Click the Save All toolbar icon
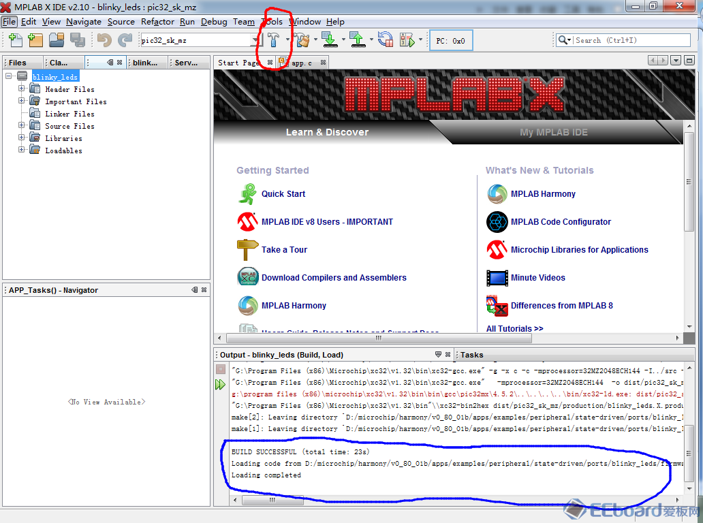Image resolution: width=703 pixels, height=523 pixels. (77, 40)
